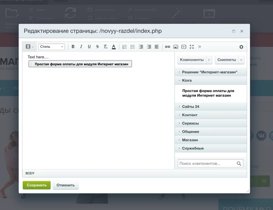Insert a bulleted list
Screen dimensions: 273x210
click(x=133, y=47)
